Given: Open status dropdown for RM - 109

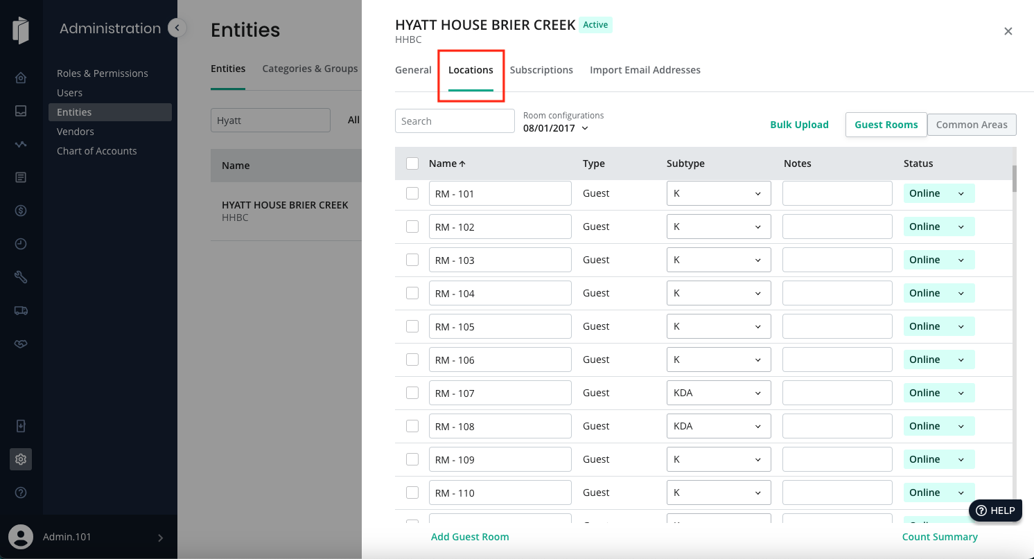Looking at the screenshot, I should click(x=939, y=459).
